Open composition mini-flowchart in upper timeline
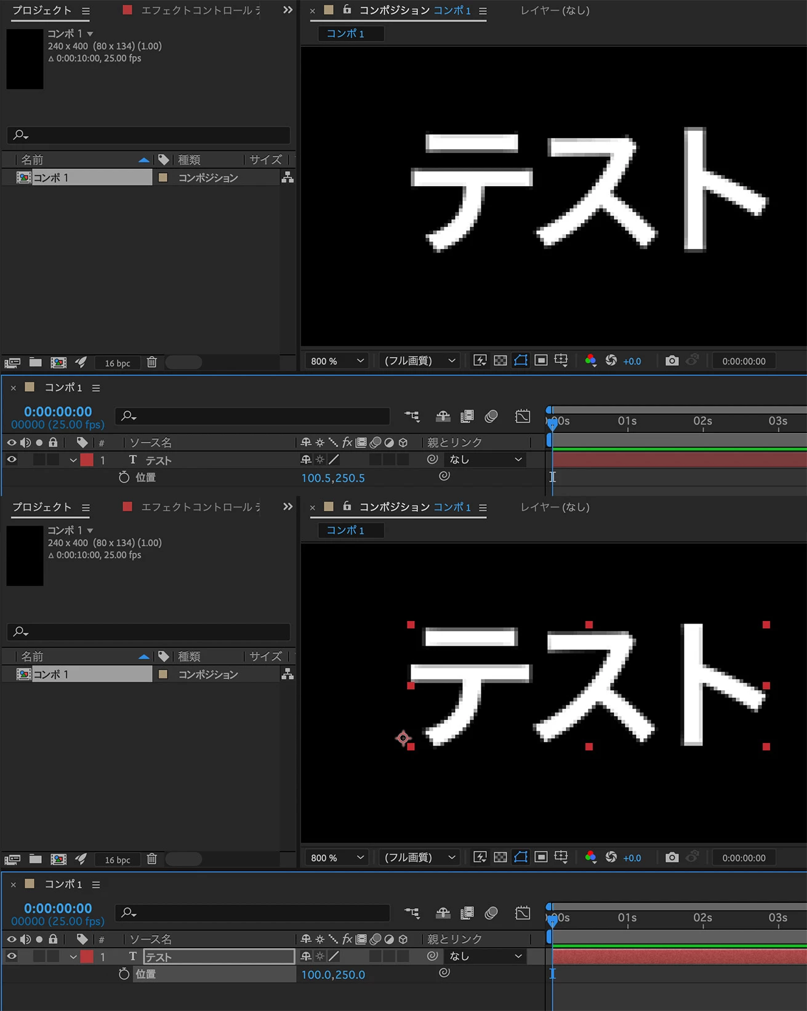The width and height of the screenshot is (807, 1011). [x=412, y=416]
